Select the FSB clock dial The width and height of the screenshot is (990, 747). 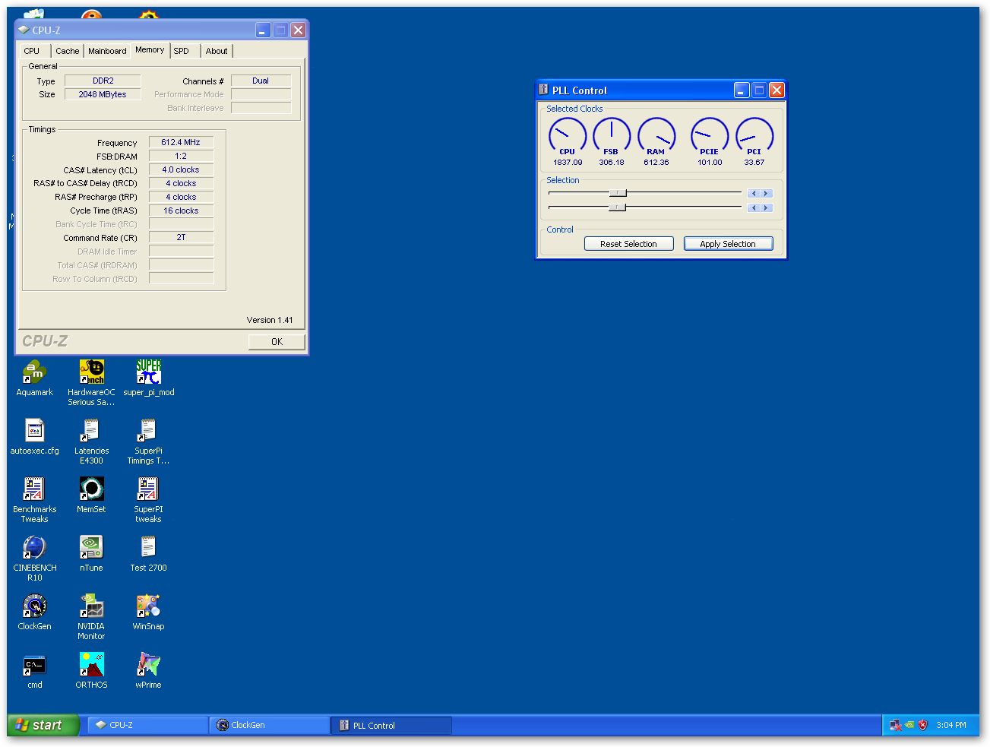[x=612, y=137]
